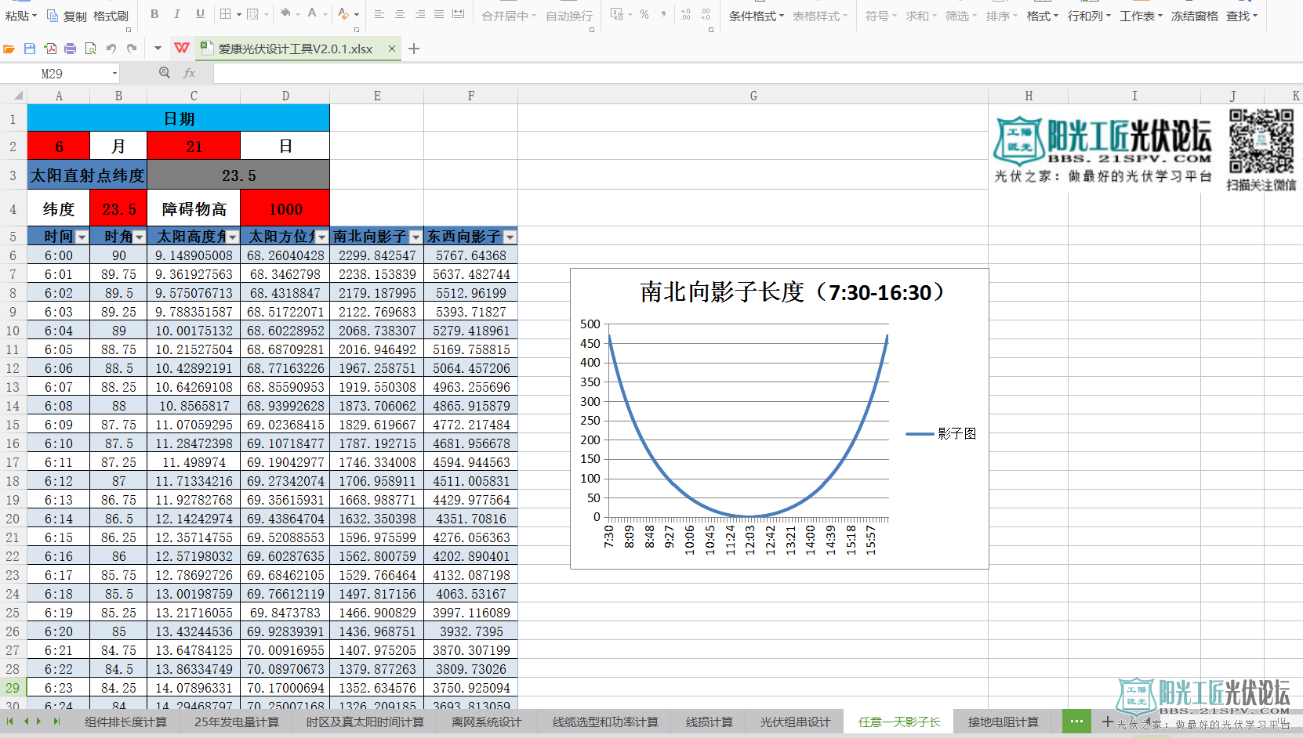Click the 格式 format button

click(1042, 16)
